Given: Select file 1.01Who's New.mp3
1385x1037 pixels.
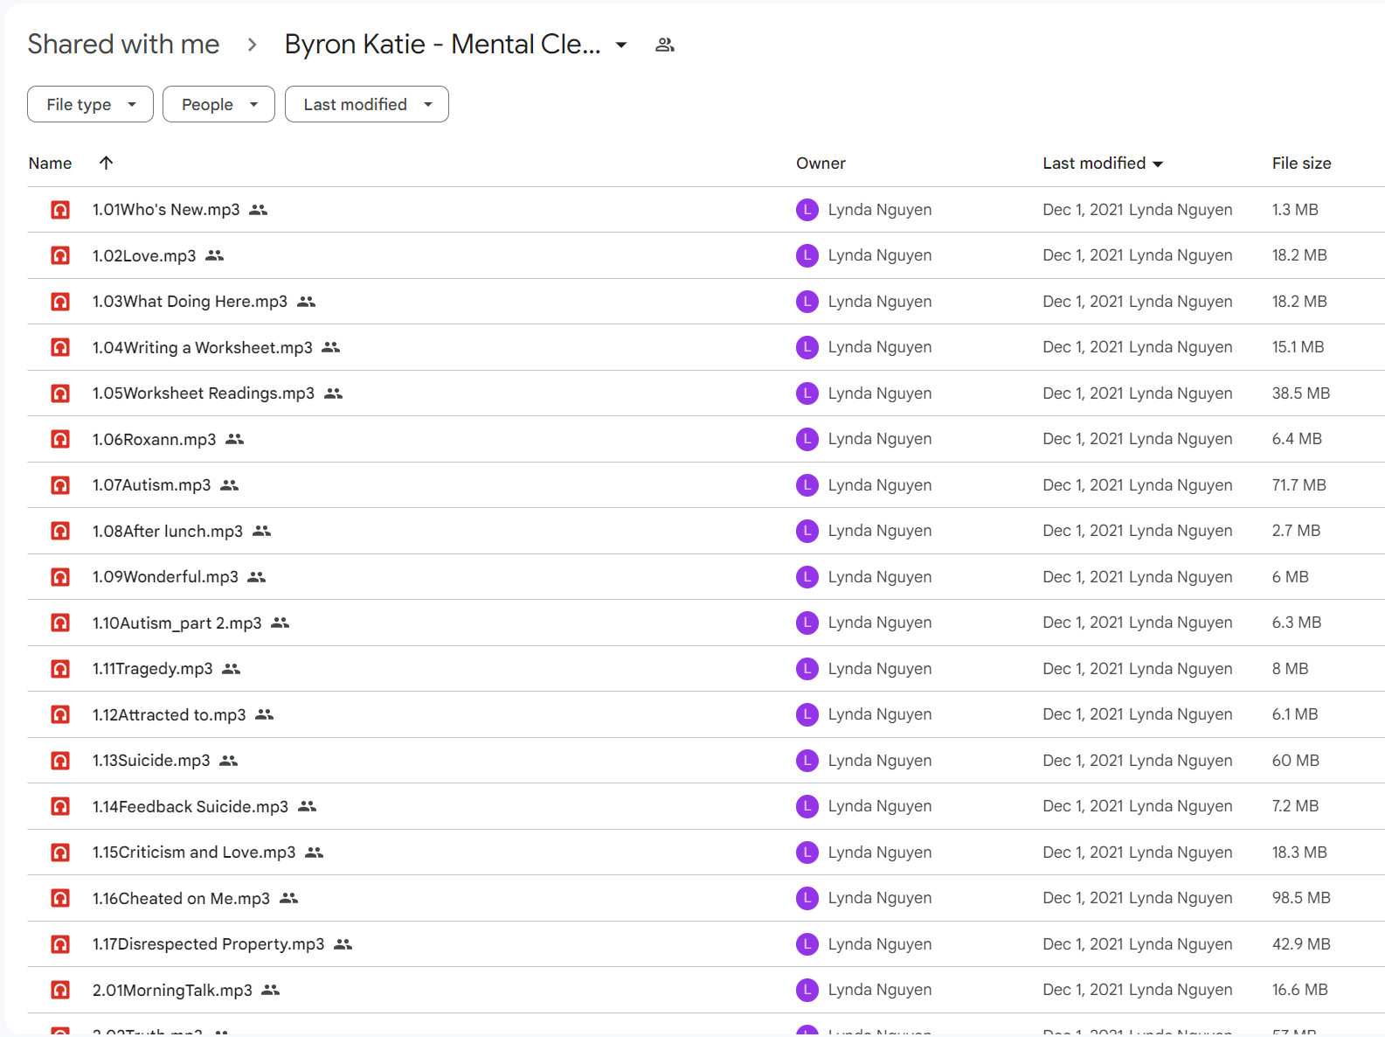Looking at the screenshot, I should click(166, 210).
